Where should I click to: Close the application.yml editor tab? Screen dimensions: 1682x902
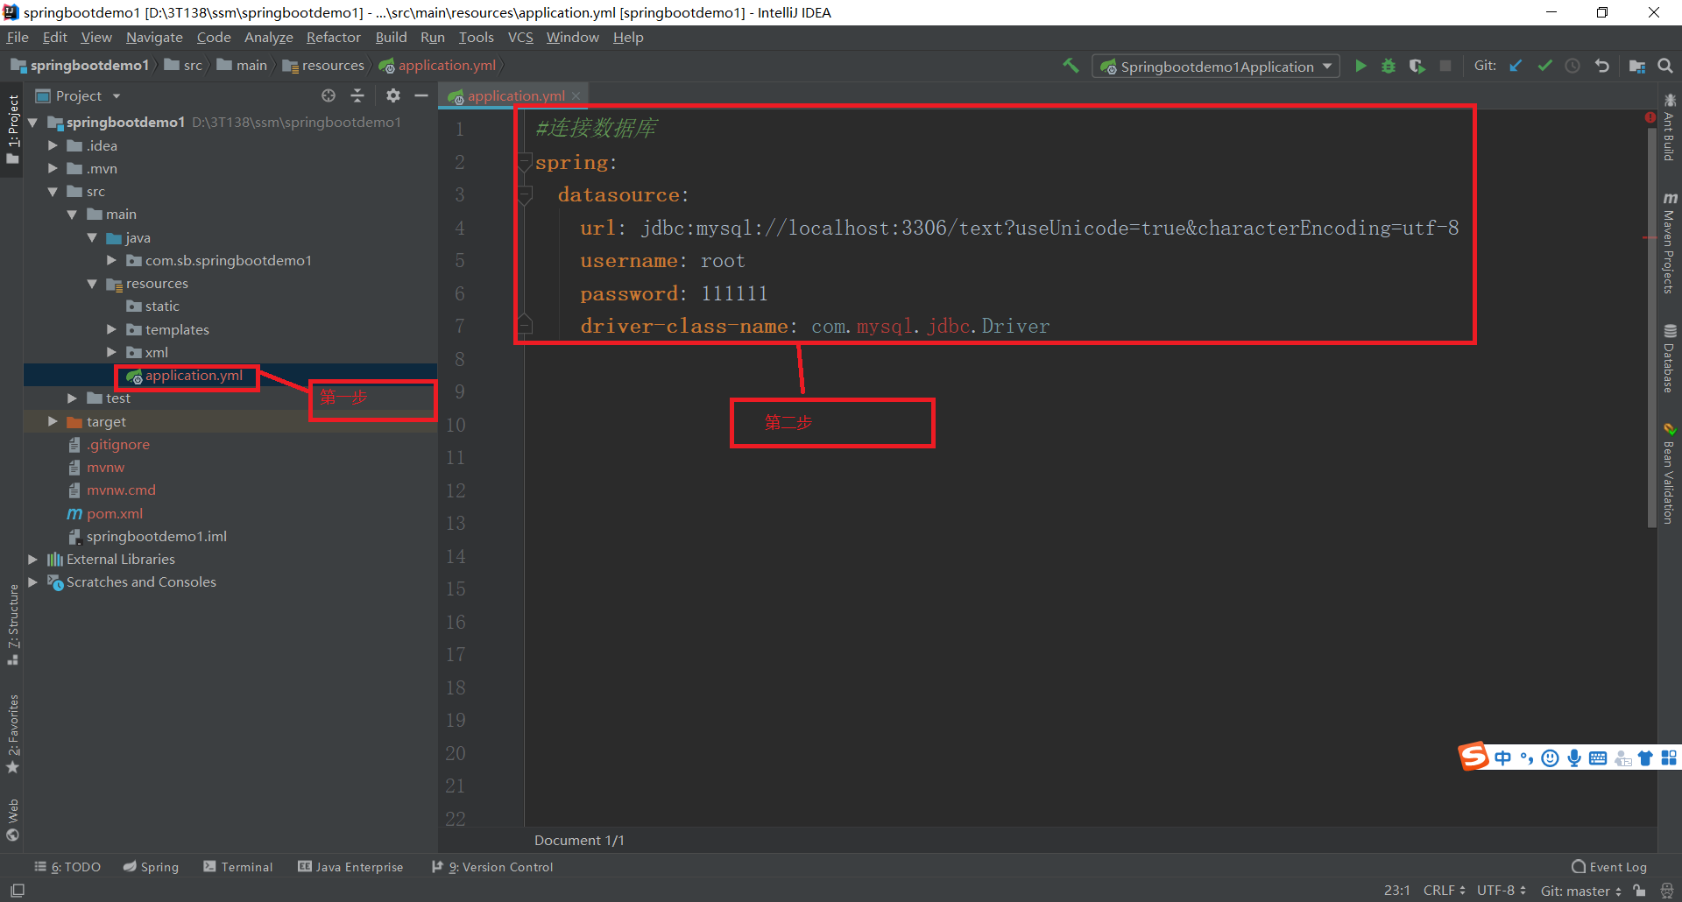(576, 96)
